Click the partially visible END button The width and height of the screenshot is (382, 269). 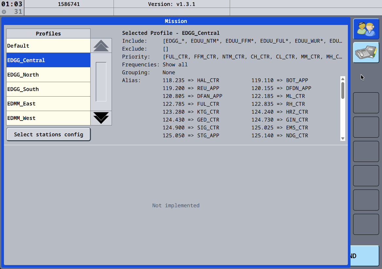click(364, 256)
